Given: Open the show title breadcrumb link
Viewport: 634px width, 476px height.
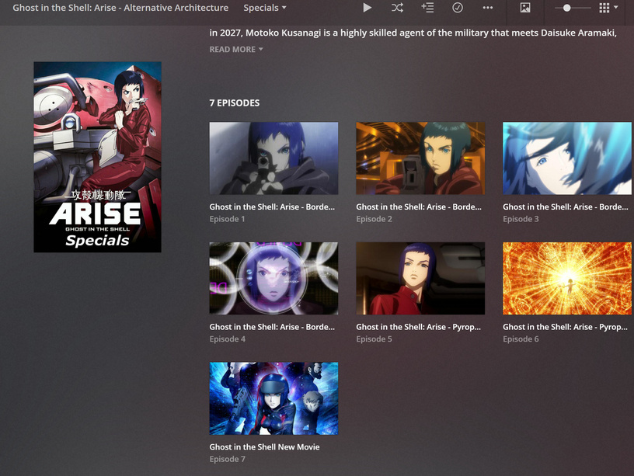Looking at the screenshot, I should point(120,8).
